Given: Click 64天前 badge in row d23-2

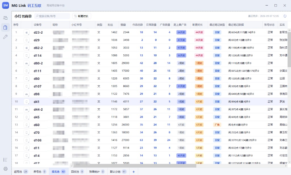Looking at the screenshot, I should pyautogui.click(x=181, y=32).
